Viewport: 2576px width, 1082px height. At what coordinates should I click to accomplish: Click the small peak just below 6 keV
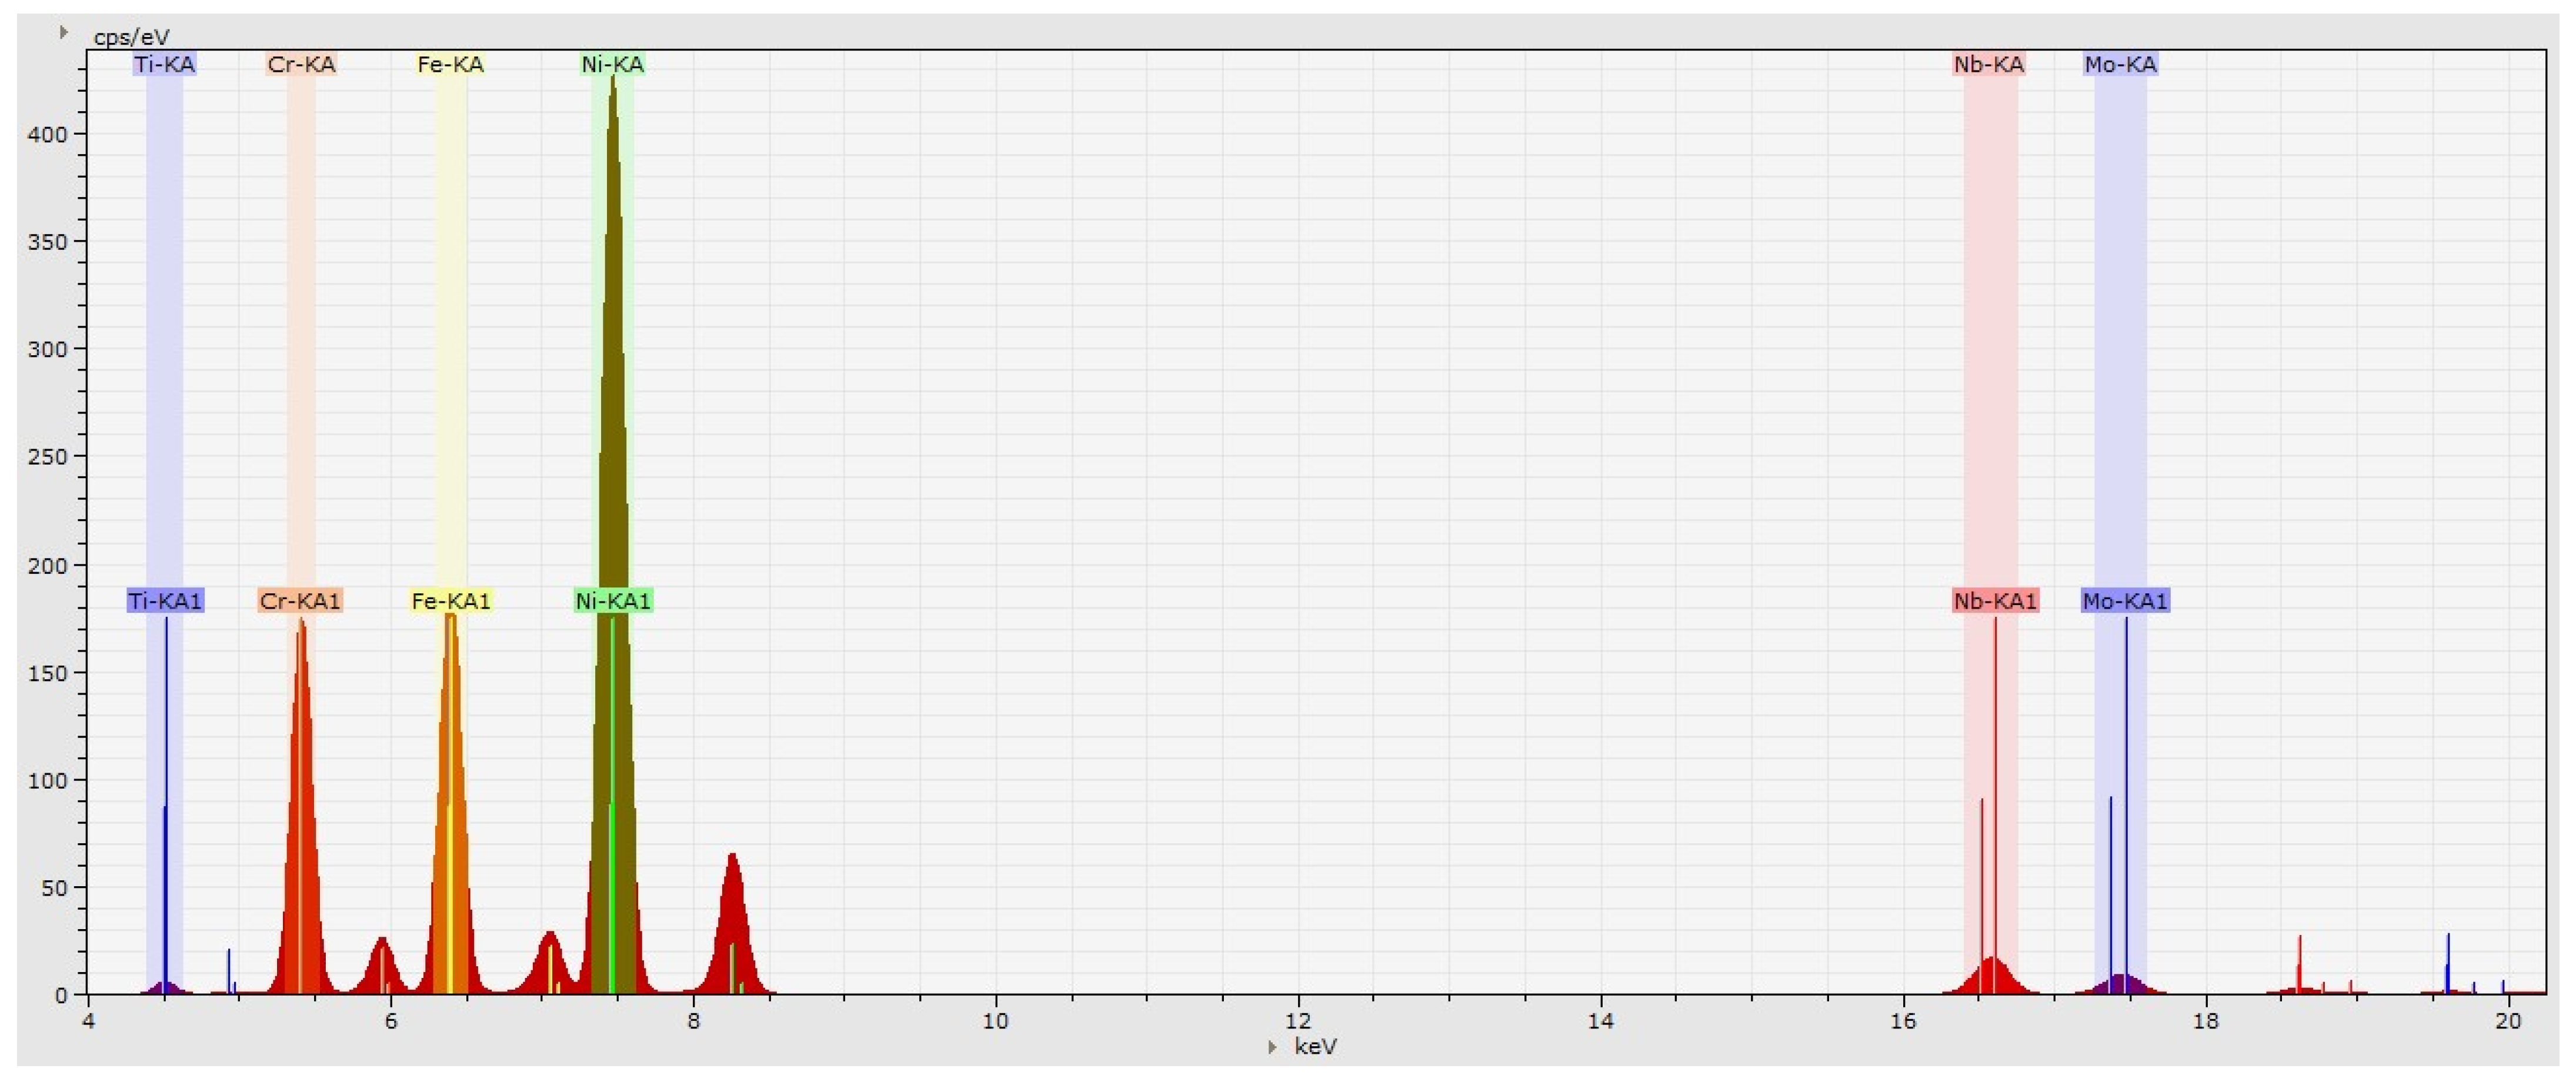pyautogui.click(x=381, y=965)
